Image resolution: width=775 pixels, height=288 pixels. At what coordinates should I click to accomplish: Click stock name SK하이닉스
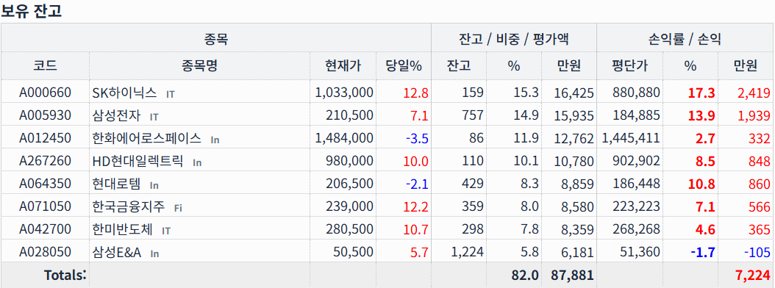click(x=124, y=93)
